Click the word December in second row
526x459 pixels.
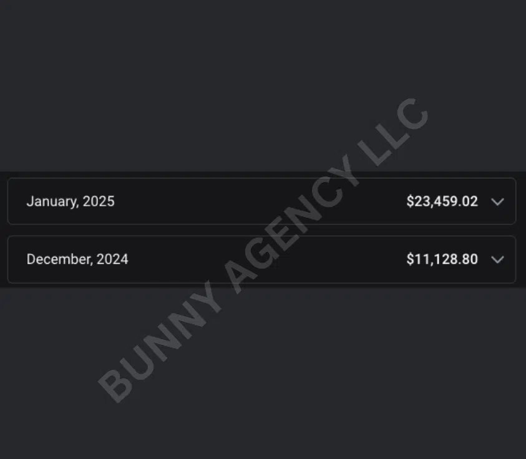click(x=59, y=259)
